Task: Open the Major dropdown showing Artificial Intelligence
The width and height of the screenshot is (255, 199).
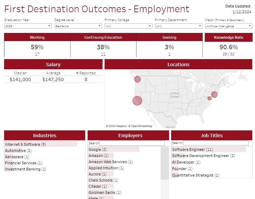Action: click(x=229, y=26)
